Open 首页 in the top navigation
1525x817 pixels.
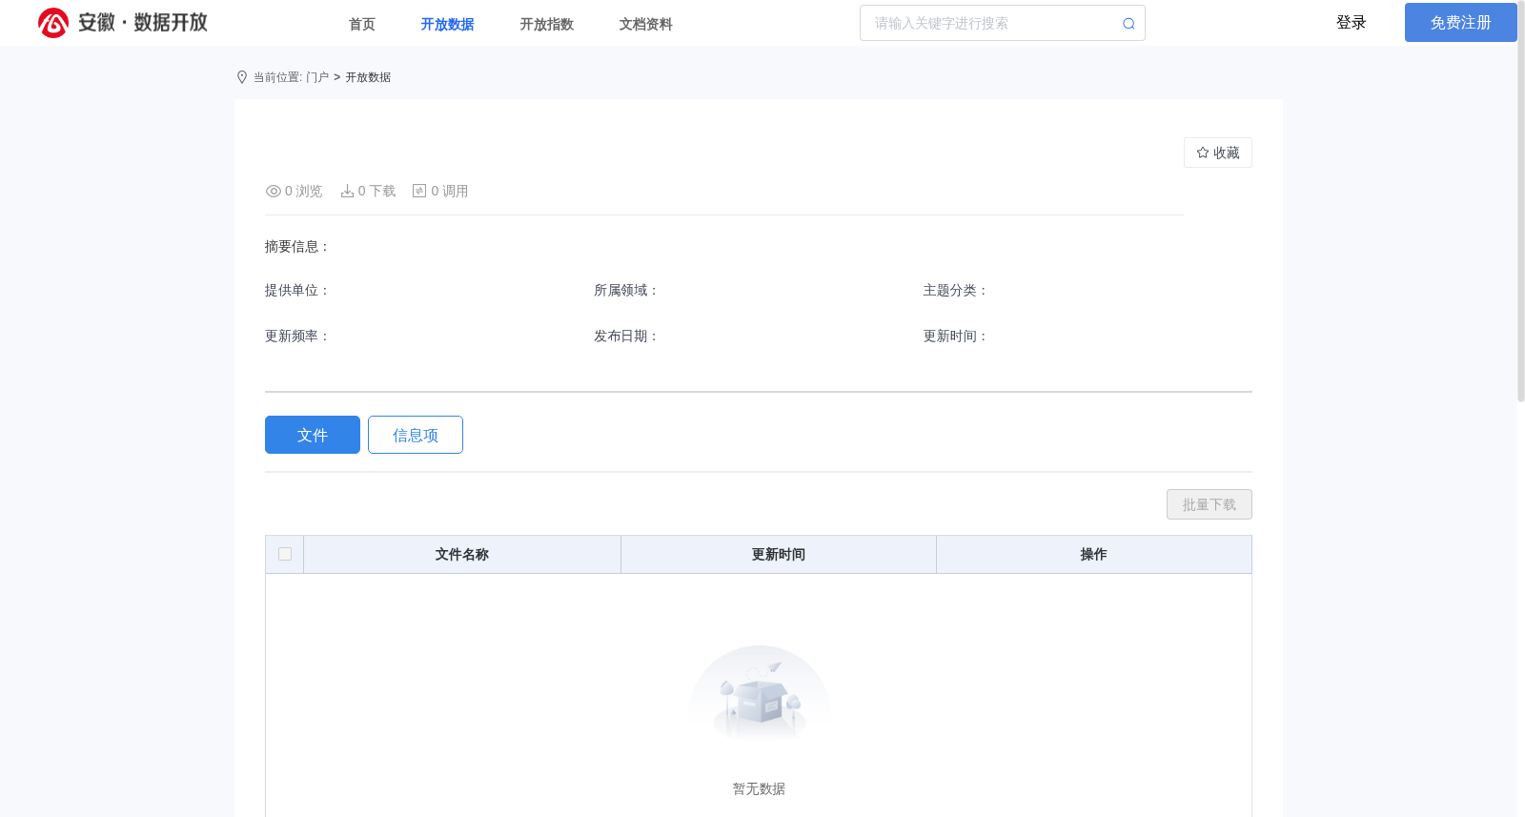click(362, 24)
